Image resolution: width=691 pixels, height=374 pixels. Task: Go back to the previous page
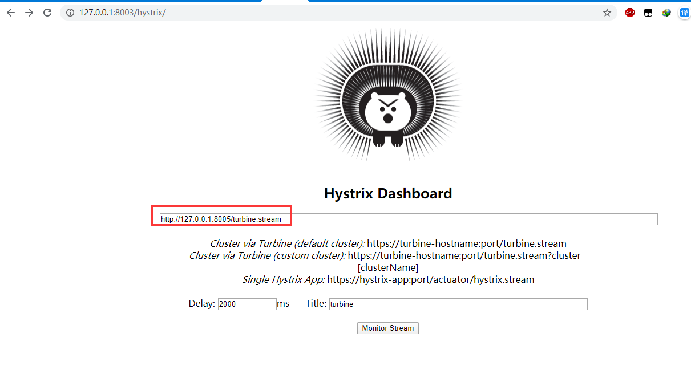point(10,13)
